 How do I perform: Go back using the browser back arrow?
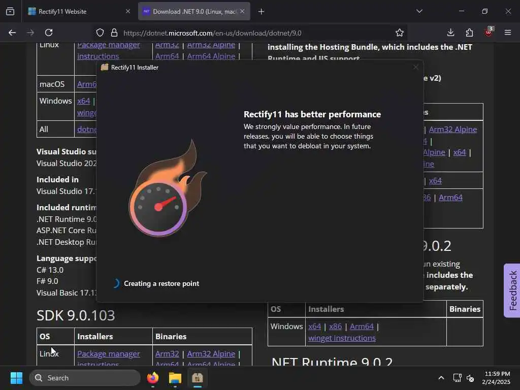coord(12,32)
